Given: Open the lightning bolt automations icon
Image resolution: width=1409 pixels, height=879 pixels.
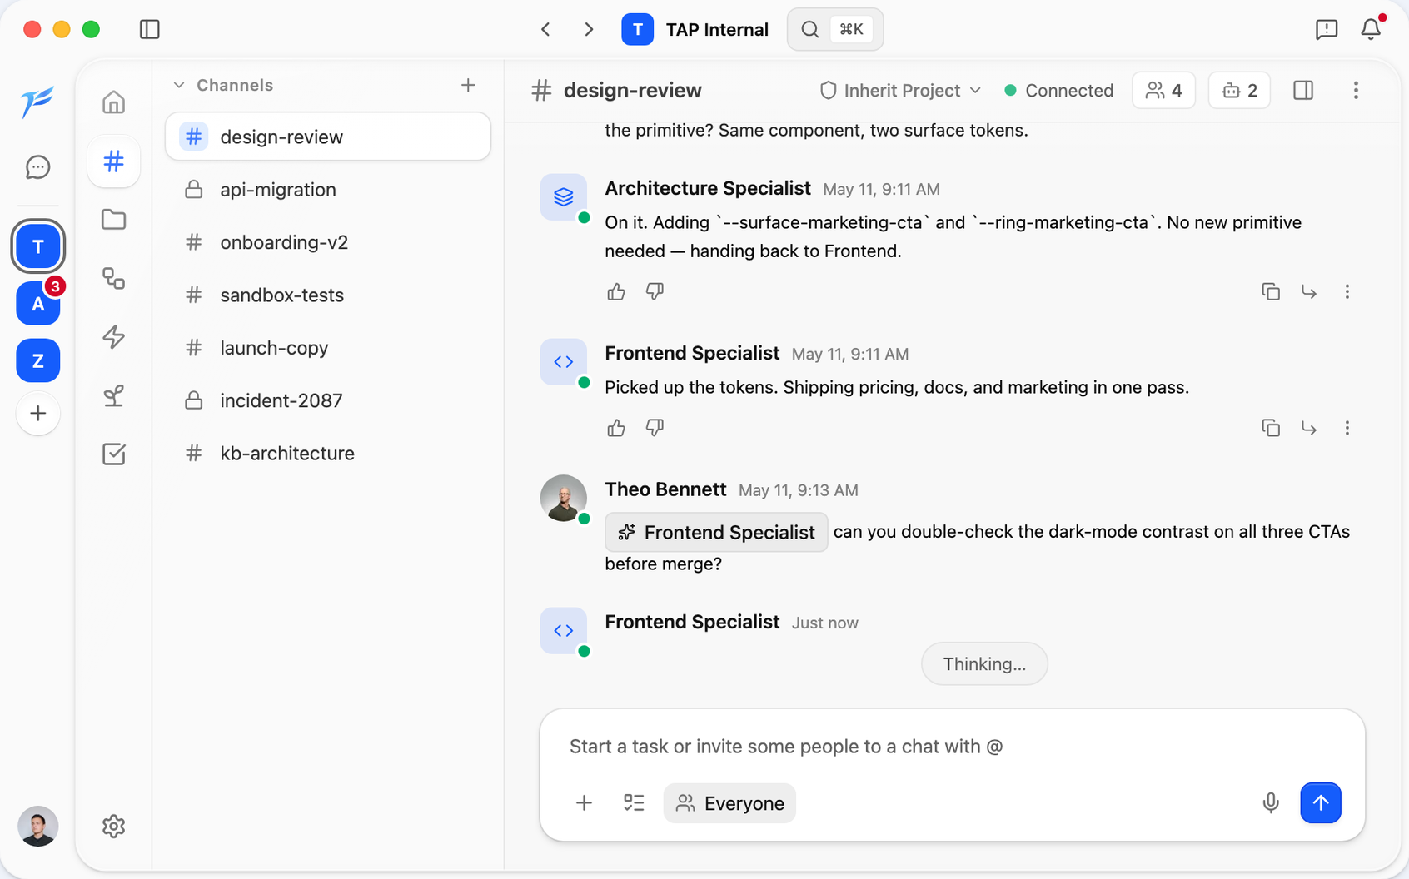Looking at the screenshot, I should 114,337.
